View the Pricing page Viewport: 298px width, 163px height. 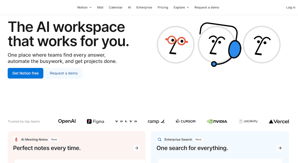163,7
